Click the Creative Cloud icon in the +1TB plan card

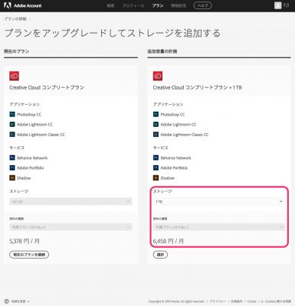pyautogui.click(x=158, y=76)
